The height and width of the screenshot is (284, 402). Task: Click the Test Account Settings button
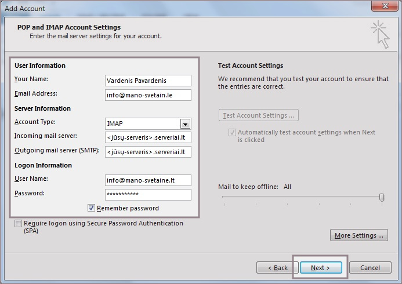tap(259, 115)
